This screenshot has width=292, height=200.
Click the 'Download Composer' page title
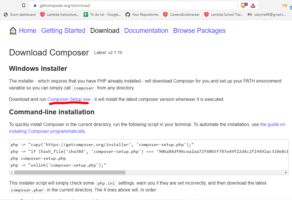click(x=49, y=52)
